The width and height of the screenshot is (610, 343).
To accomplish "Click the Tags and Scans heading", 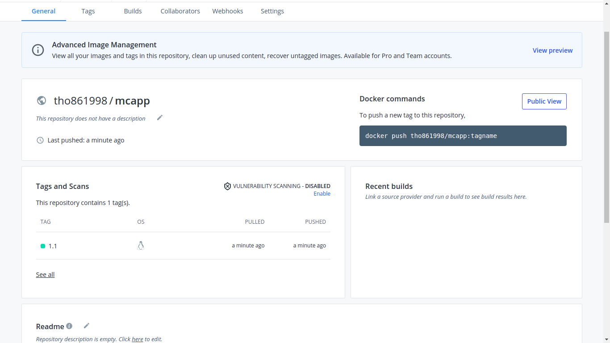I will 63,186.
